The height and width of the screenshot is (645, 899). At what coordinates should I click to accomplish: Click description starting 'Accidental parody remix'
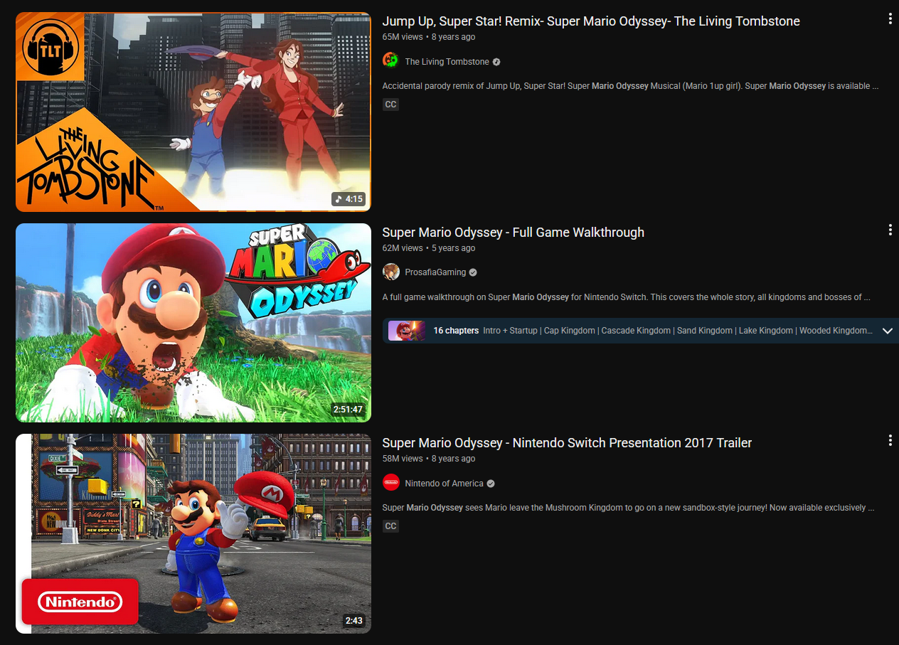pyautogui.click(x=631, y=86)
